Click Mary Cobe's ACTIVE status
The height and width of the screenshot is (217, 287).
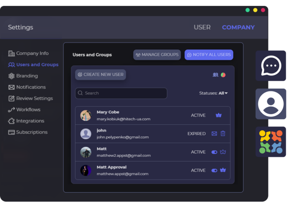tap(198, 115)
